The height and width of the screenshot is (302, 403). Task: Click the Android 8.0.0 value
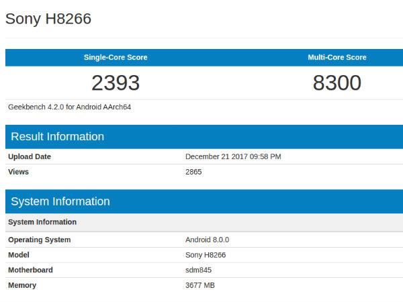207,240
